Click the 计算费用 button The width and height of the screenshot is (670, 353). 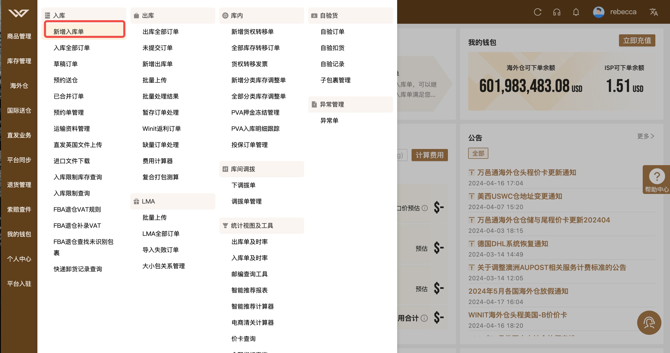pos(429,155)
